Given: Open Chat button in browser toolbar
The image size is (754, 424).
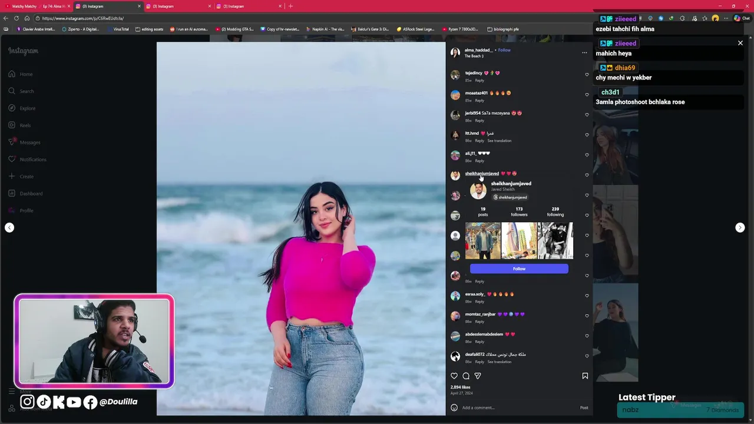Looking at the screenshot, I should [741, 18].
